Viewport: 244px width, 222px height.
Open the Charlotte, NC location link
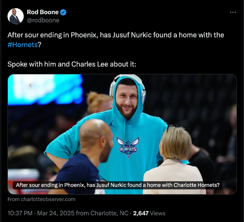(109, 213)
